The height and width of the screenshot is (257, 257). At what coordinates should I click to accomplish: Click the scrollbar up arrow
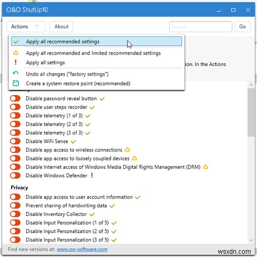[251, 85]
